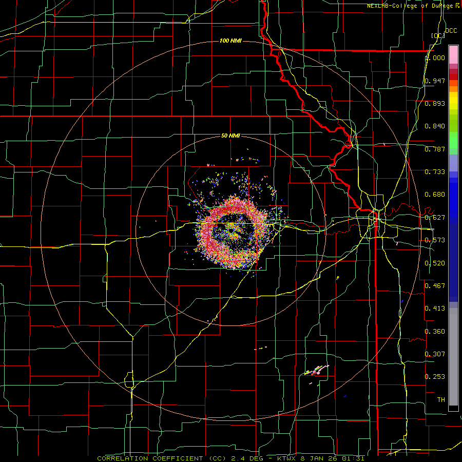Click the TH label on color scale
This screenshot has width=462, height=462.
[x=441, y=400]
